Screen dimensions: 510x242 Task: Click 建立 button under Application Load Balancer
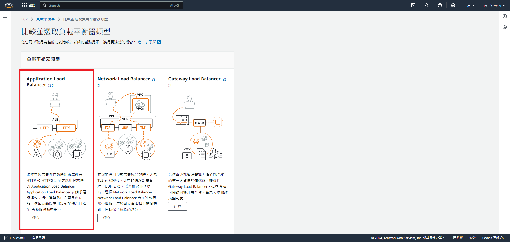click(x=36, y=218)
